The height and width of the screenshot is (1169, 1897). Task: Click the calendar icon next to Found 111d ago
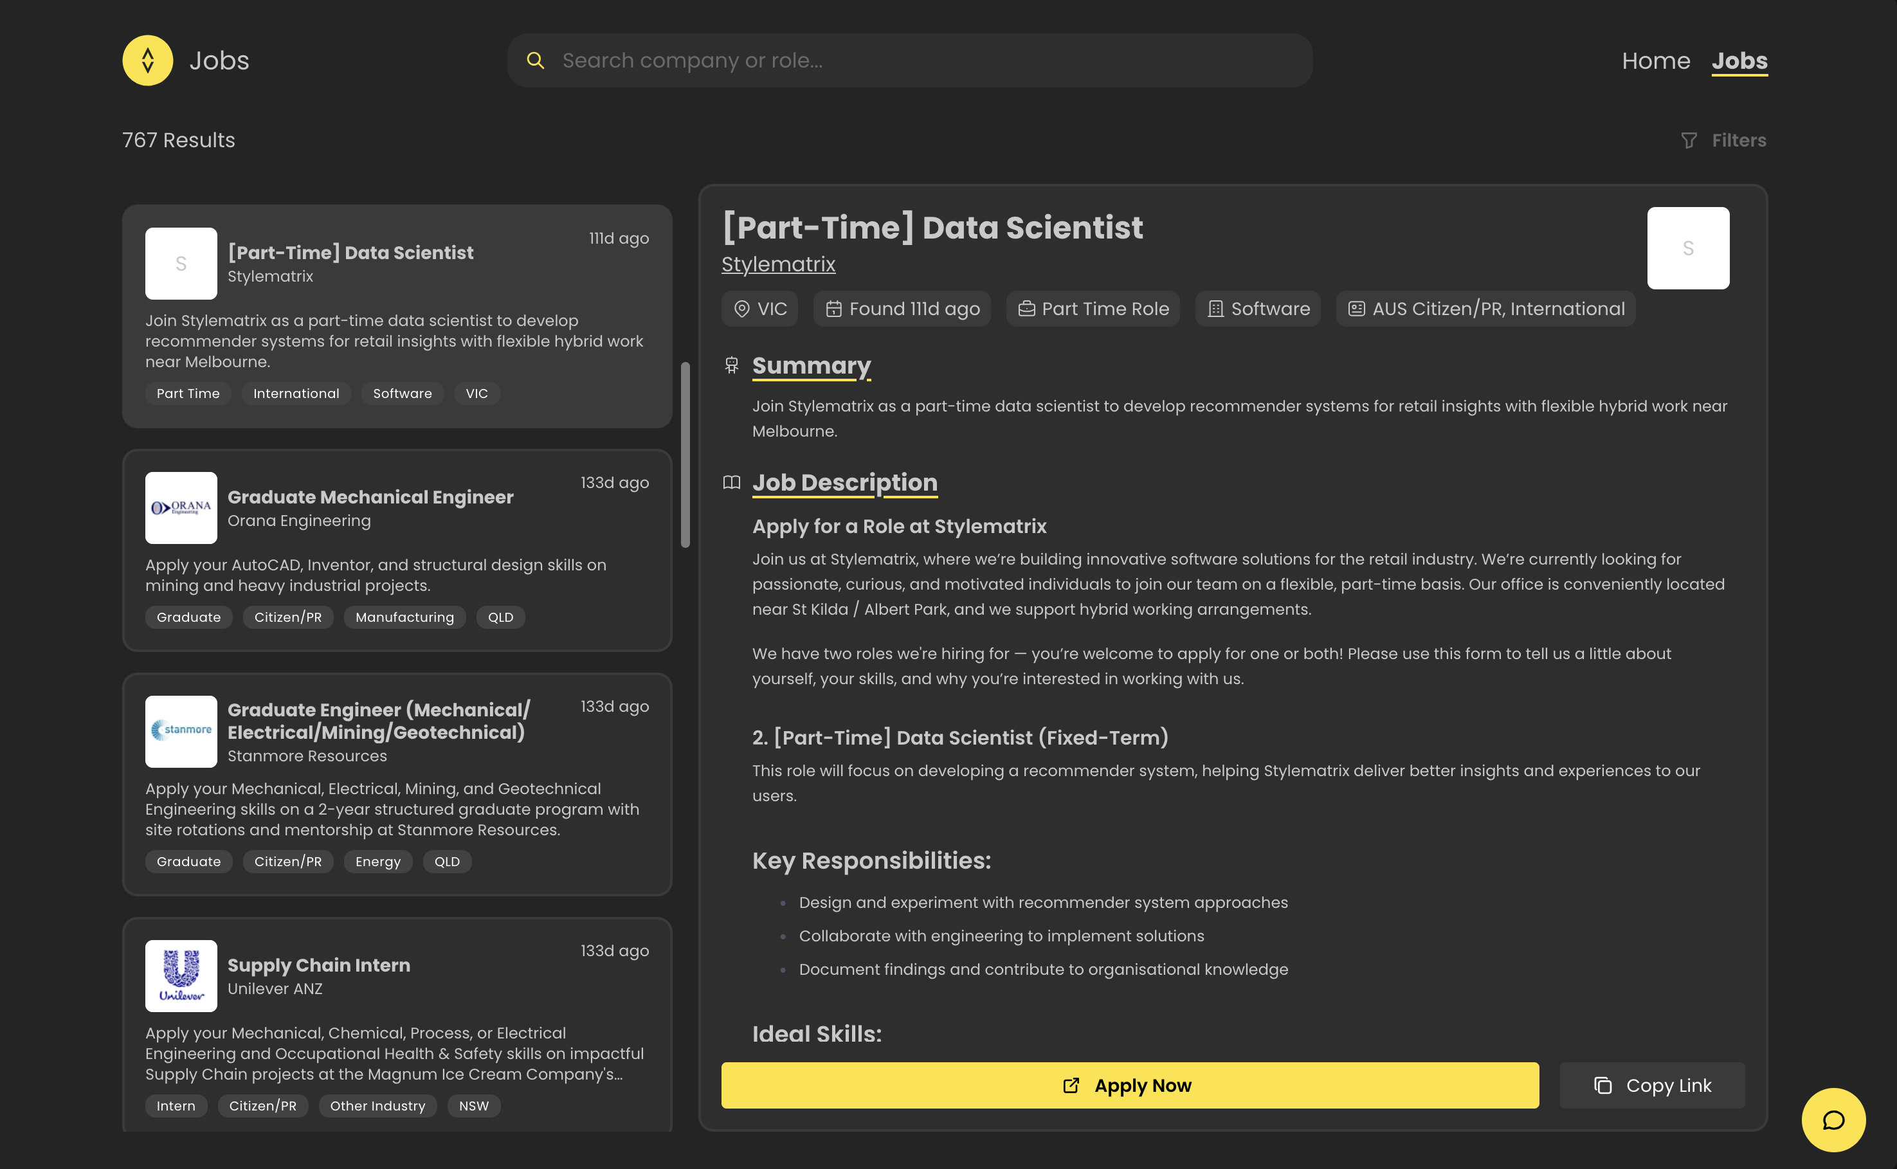click(833, 309)
